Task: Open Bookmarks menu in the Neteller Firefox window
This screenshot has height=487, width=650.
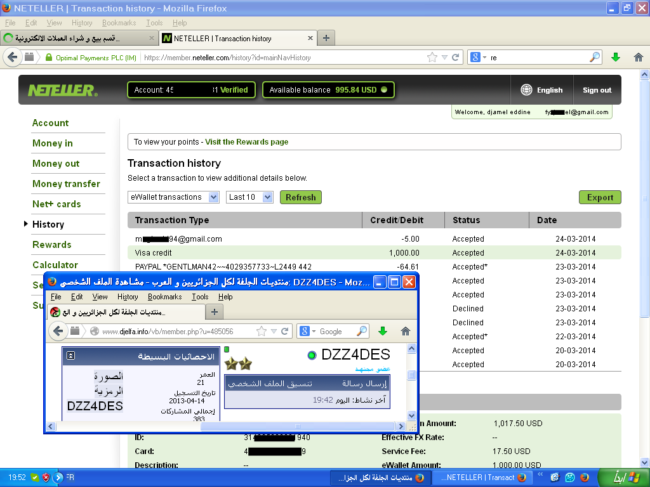Action: point(119,23)
